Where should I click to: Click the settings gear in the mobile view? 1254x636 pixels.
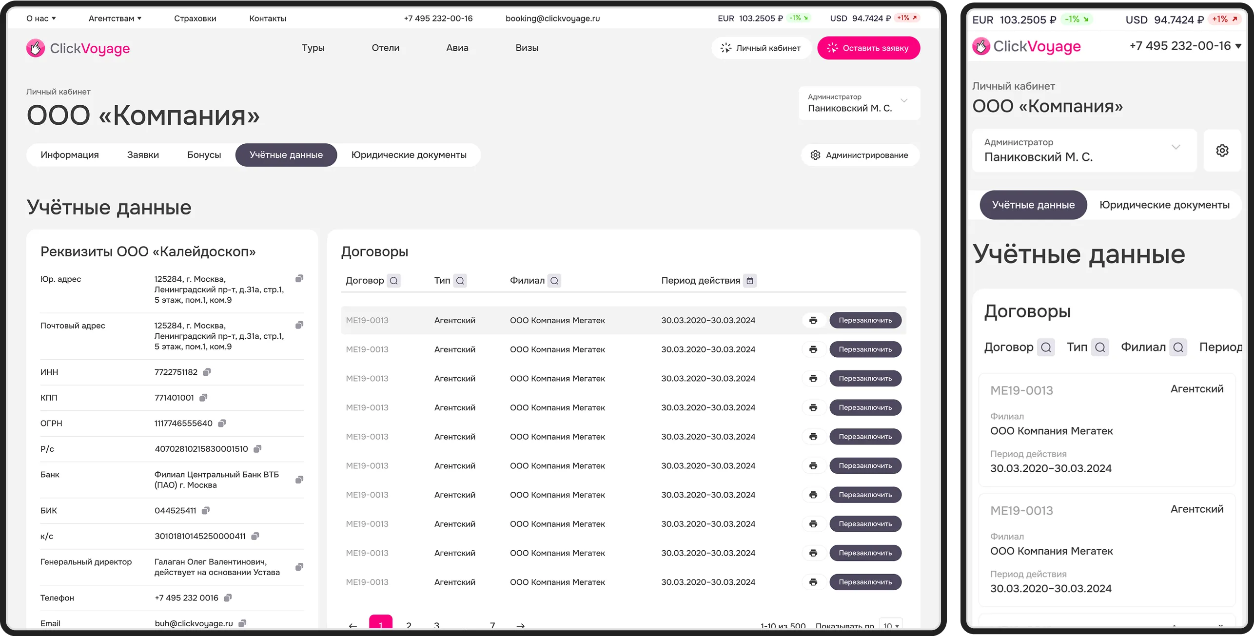tap(1222, 151)
